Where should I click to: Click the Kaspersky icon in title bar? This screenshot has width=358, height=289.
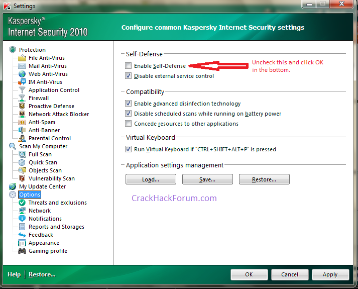point(7,6)
